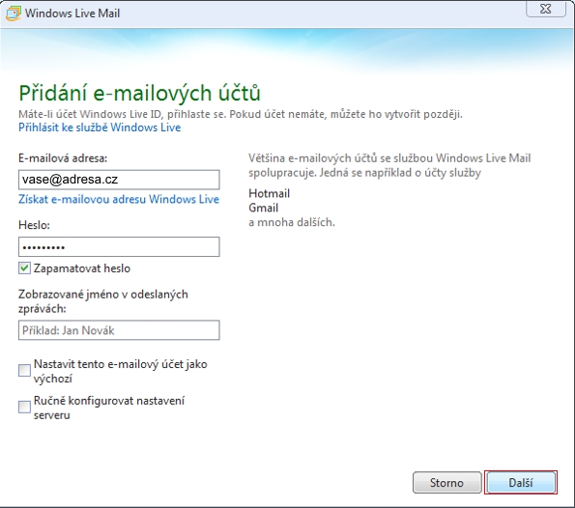Cancel with the Storno button
575x508 pixels.
[446, 482]
